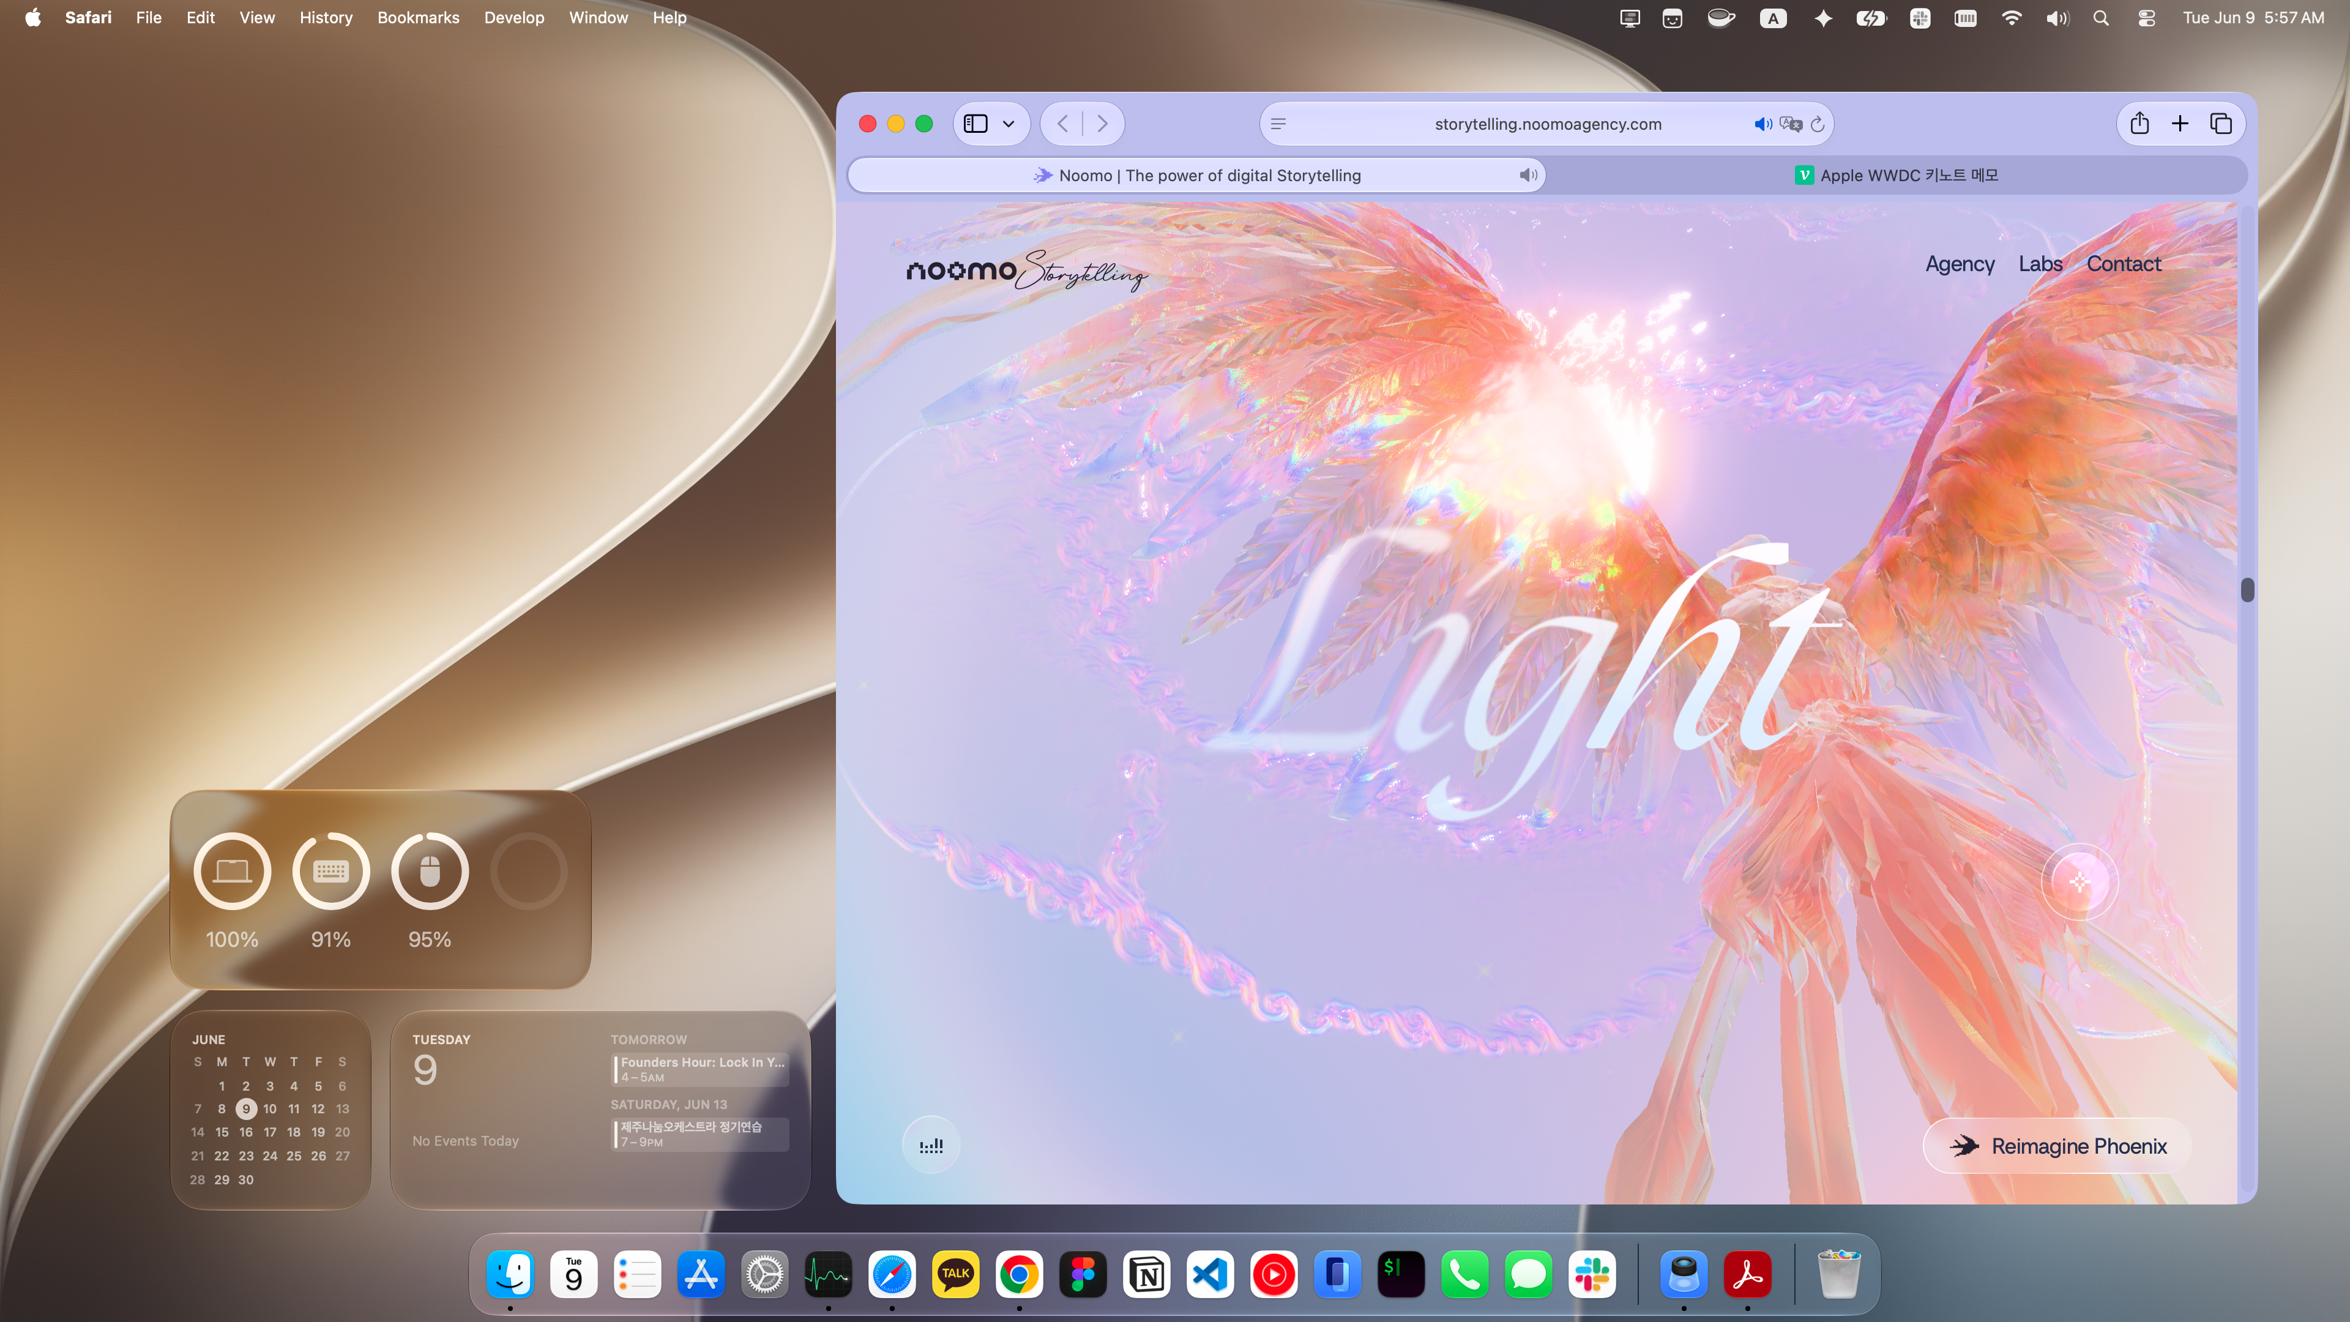This screenshot has height=1322, width=2350.
Task: Launch Google Chrome from the Dock
Action: tap(1019, 1274)
